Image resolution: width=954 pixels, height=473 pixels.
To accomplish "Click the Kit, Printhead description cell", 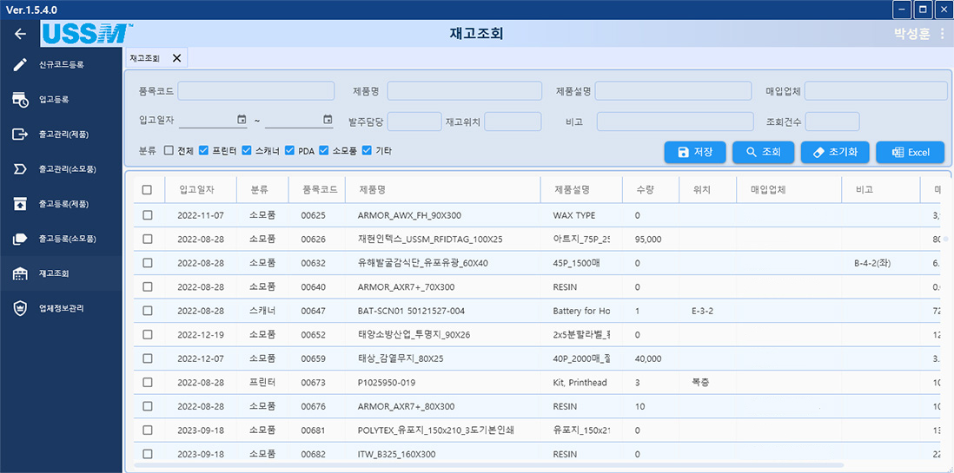I will [580, 383].
